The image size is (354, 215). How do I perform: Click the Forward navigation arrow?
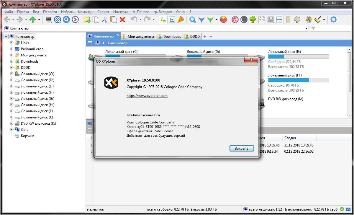tap(19, 19)
